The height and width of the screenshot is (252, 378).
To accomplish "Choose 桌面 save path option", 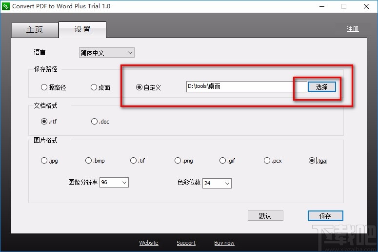I will 100,87.
